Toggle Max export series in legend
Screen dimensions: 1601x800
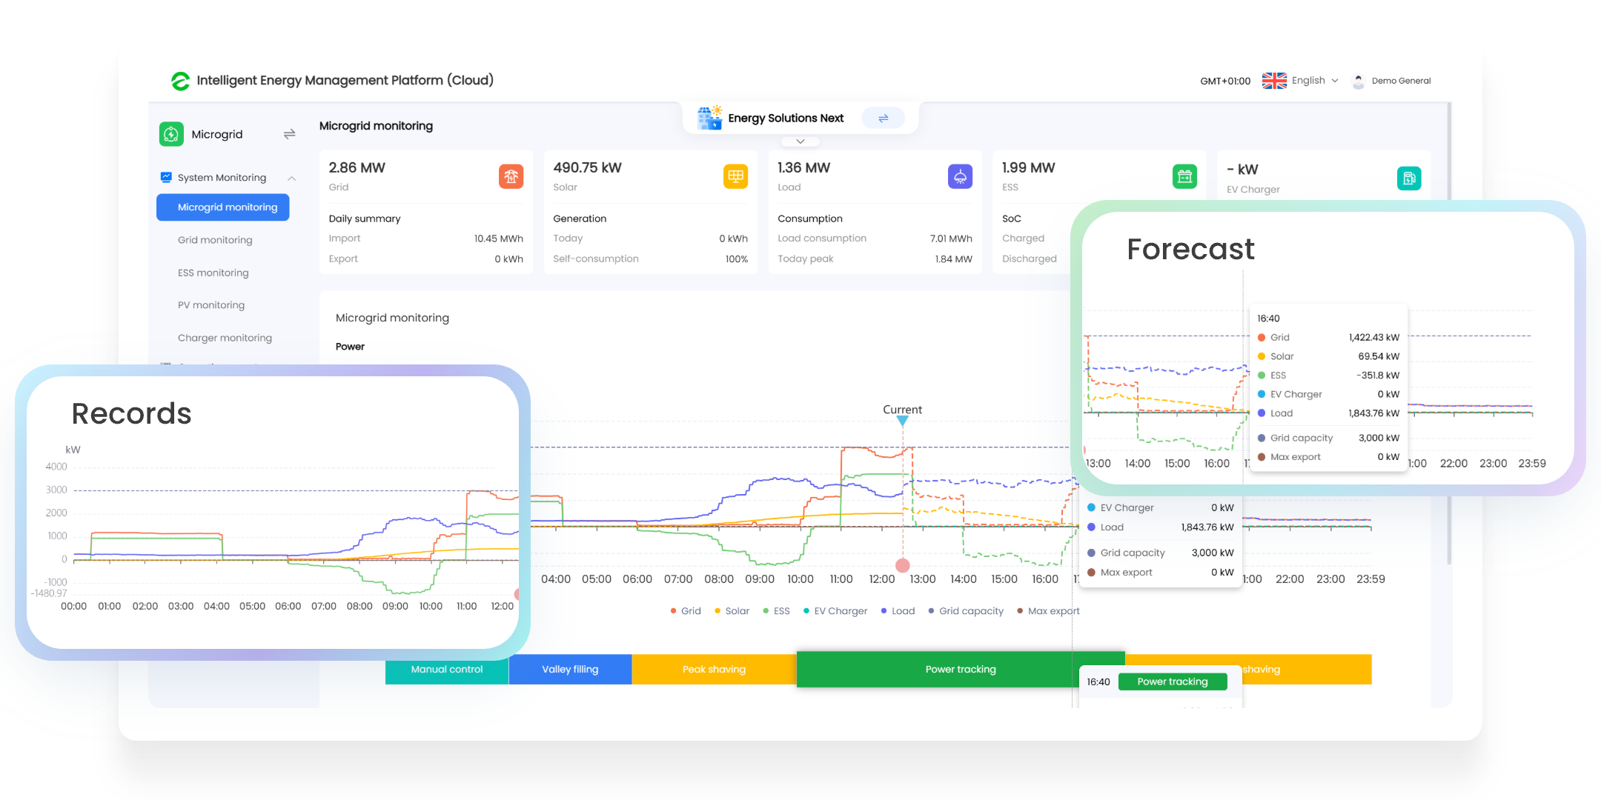pyautogui.click(x=1048, y=611)
